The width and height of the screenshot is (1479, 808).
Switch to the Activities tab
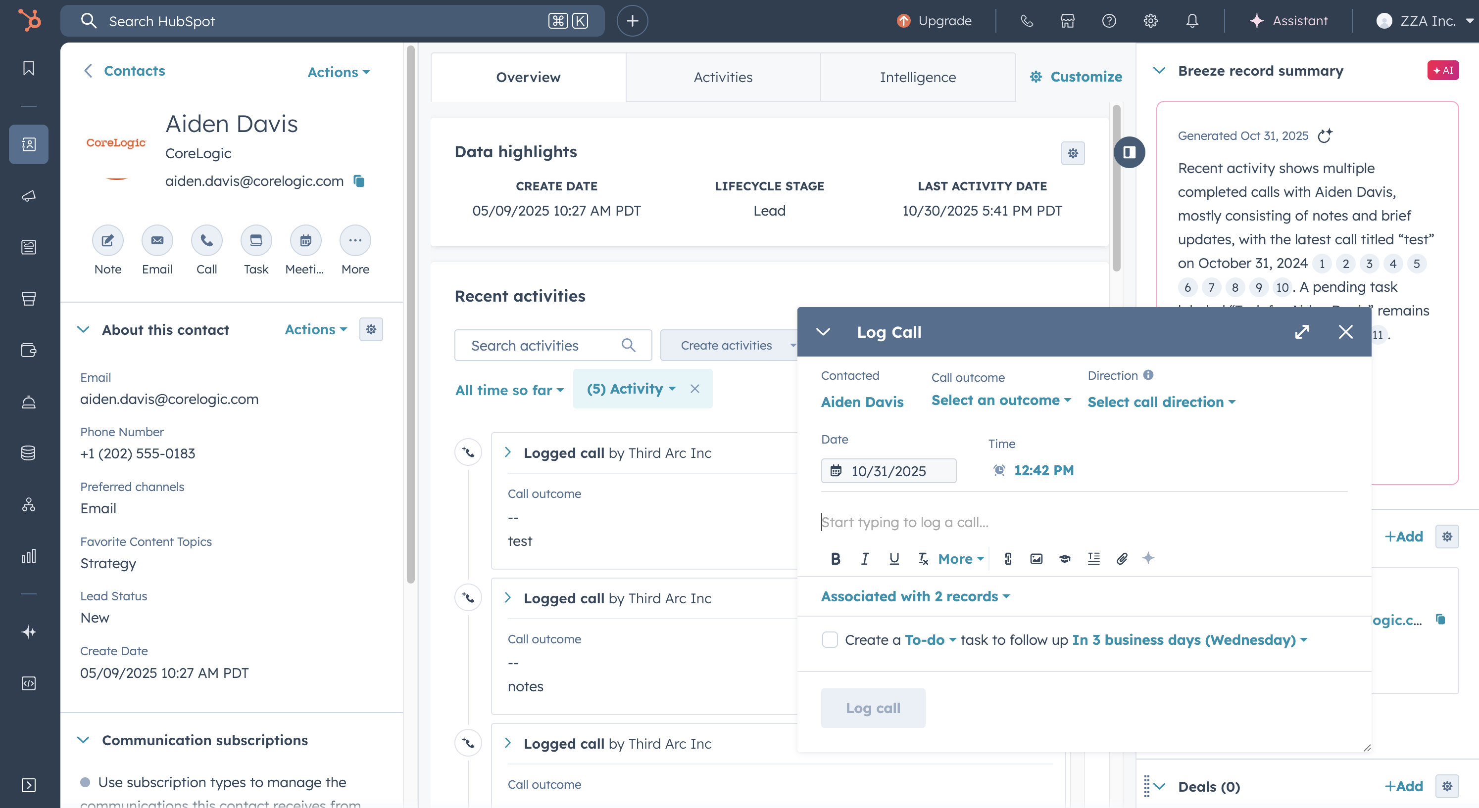pos(723,78)
